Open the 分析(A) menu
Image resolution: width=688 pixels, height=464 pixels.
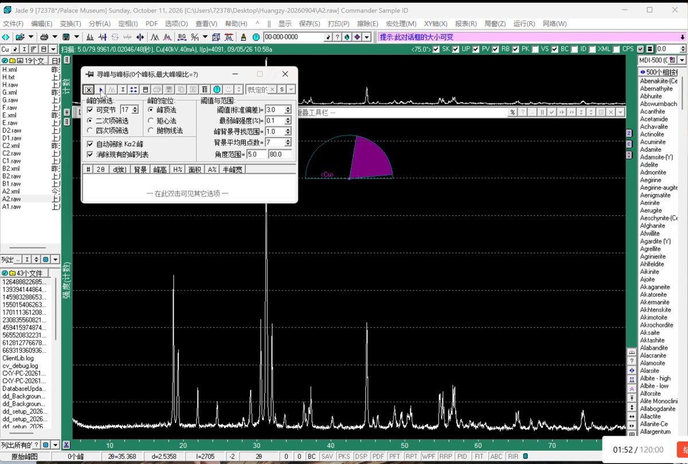coord(100,23)
